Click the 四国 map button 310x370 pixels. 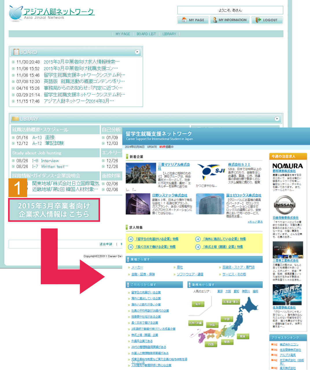coord(211,344)
